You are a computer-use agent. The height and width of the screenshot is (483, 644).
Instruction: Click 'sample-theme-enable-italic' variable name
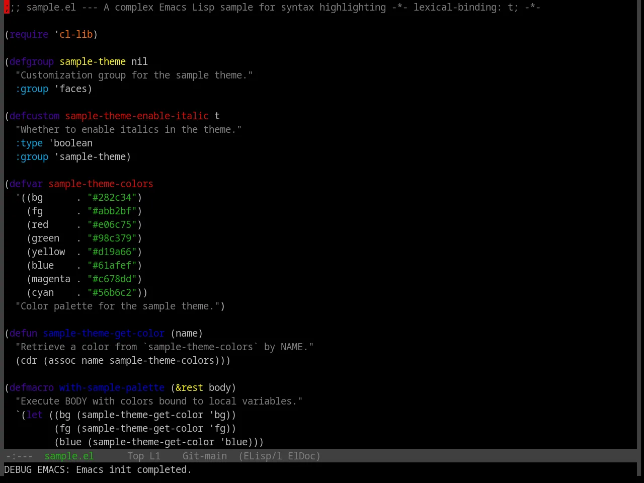click(x=137, y=116)
